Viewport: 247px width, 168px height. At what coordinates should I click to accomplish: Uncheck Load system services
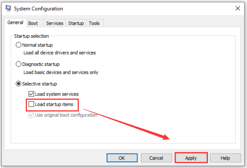tap(31, 94)
